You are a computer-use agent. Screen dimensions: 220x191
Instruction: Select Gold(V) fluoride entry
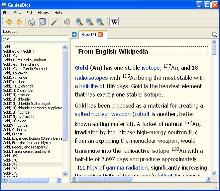32,125
